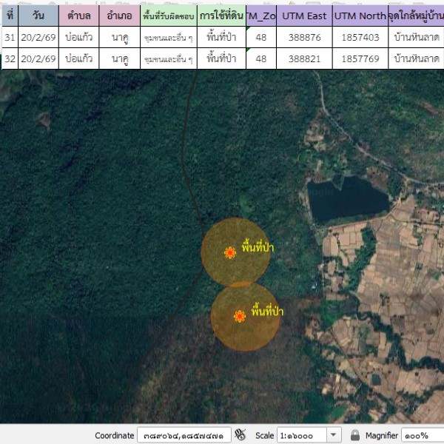Select the UTM East column header
Image resolution: width=444 pixels, height=444 pixels.
tap(304, 16)
